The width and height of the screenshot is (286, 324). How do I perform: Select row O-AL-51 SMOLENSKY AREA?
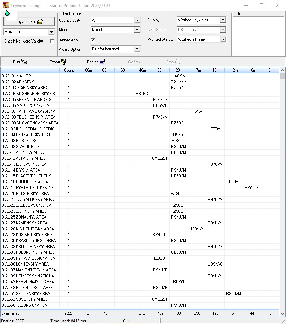coord(140,294)
